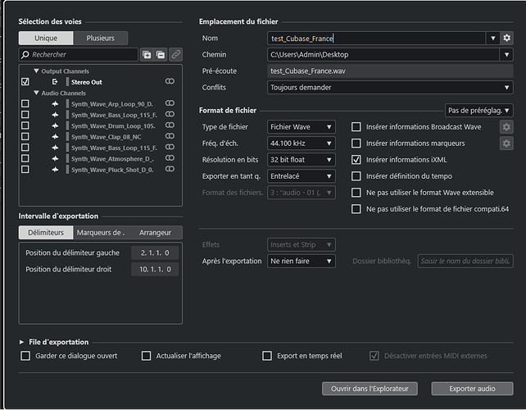Image resolution: width=526 pixels, height=410 pixels.
Task: Click track icon for Synth_Wave_Pluck_Shot_D_0
Action: click(55, 170)
